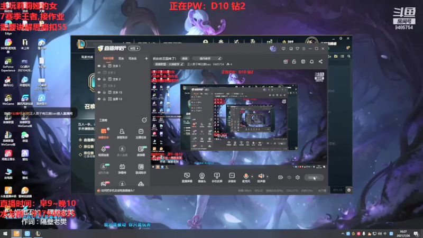Show the hidden 文本 3 source
The height and width of the screenshot is (238, 423).
pyautogui.click(x=99, y=72)
